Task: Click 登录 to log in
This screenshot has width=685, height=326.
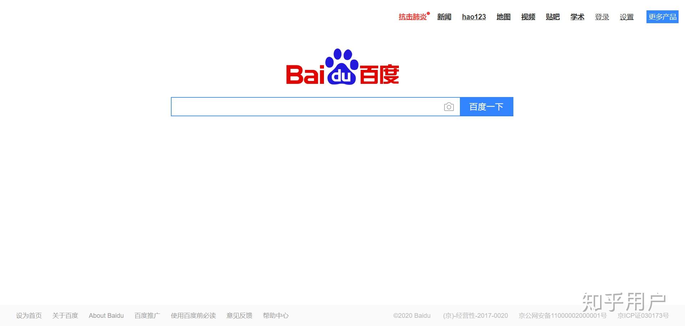Action: click(x=602, y=17)
